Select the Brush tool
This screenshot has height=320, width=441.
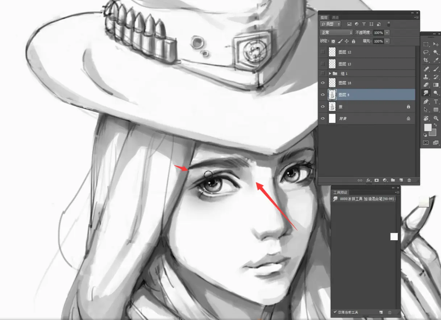coord(436,69)
